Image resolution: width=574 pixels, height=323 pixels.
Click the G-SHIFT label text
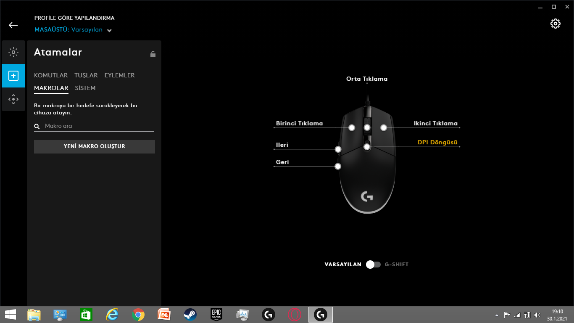(x=397, y=265)
